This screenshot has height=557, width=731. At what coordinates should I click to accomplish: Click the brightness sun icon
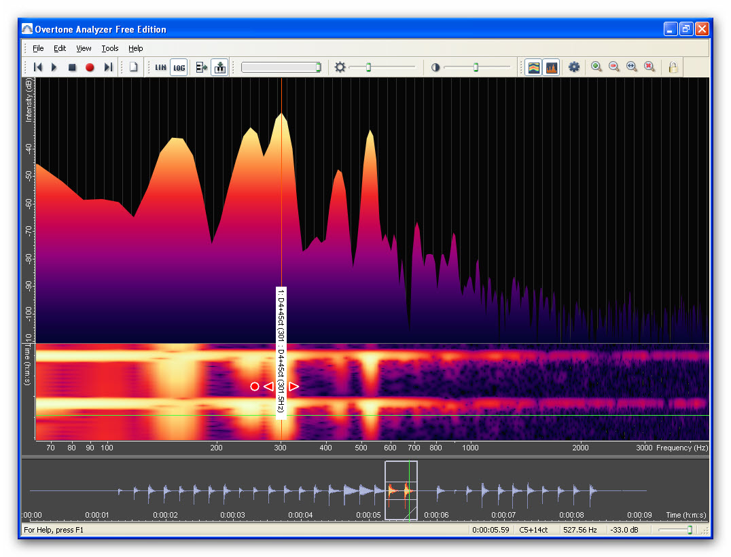click(340, 67)
